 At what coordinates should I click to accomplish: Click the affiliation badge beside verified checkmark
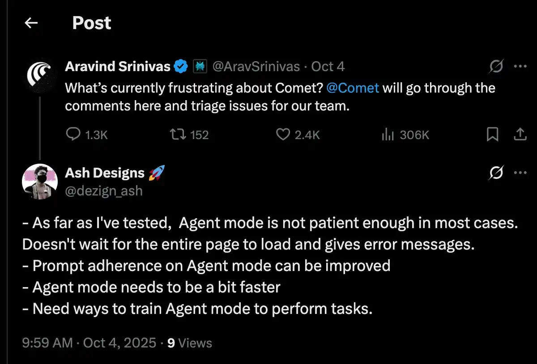(199, 67)
